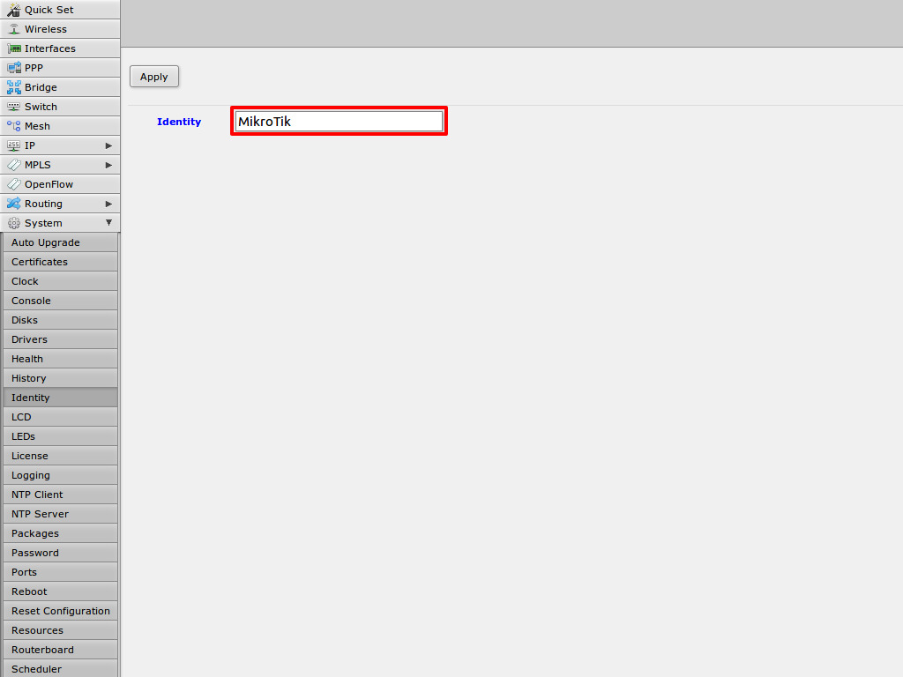Open the Mesh networking icon
The image size is (903, 677).
coord(13,126)
